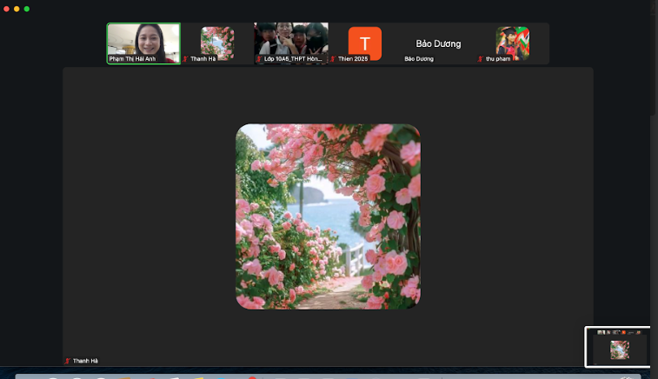
Task: Click the large flower archway profile picture
Action: point(328,216)
